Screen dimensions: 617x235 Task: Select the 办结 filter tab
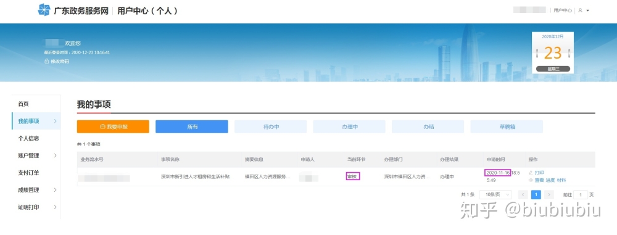(428, 126)
